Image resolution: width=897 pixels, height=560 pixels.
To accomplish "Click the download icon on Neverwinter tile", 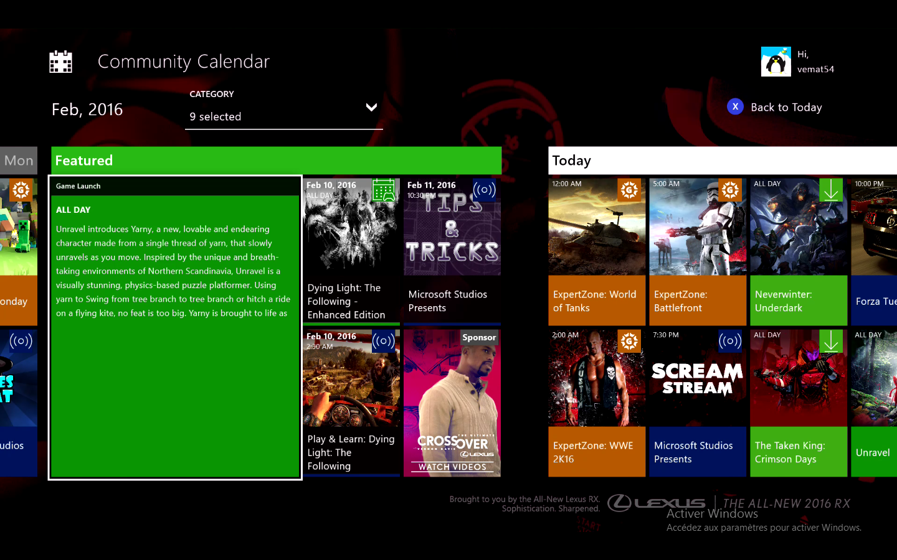I will click(831, 190).
